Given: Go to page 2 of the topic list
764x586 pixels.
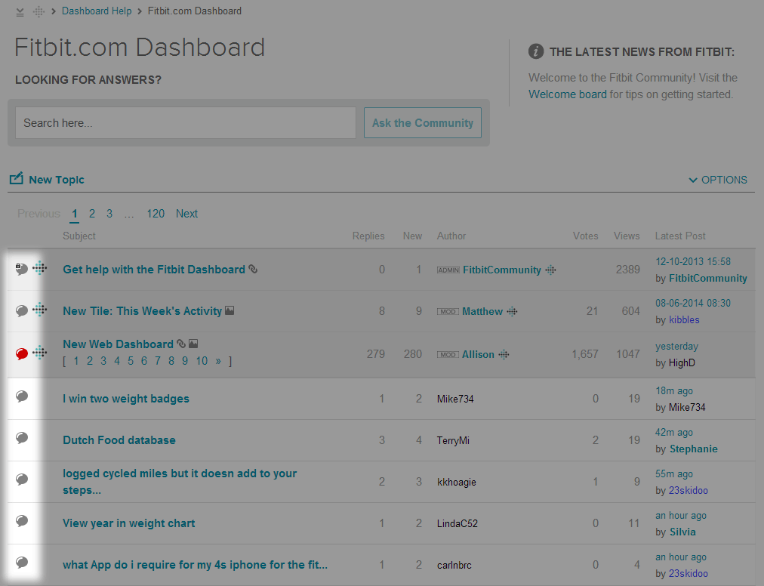Looking at the screenshot, I should pos(92,214).
